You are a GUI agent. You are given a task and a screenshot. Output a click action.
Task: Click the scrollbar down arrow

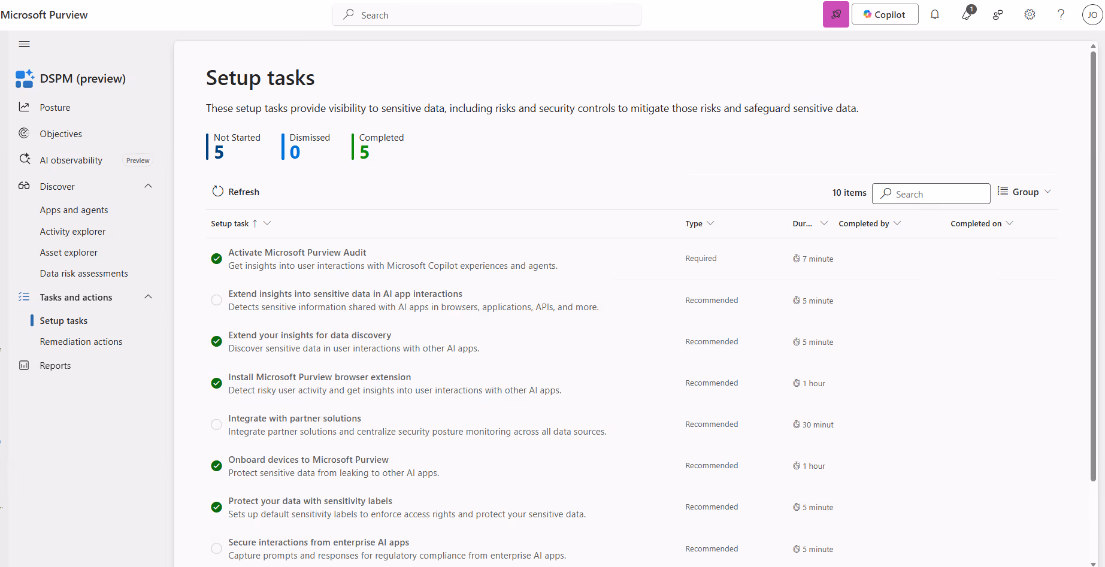(x=1093, y=563)
